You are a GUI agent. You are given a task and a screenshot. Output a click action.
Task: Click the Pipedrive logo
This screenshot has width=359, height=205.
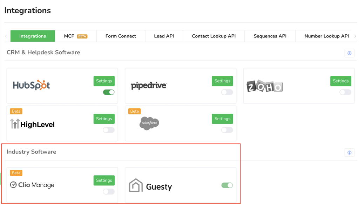click(x=149, y=85)
